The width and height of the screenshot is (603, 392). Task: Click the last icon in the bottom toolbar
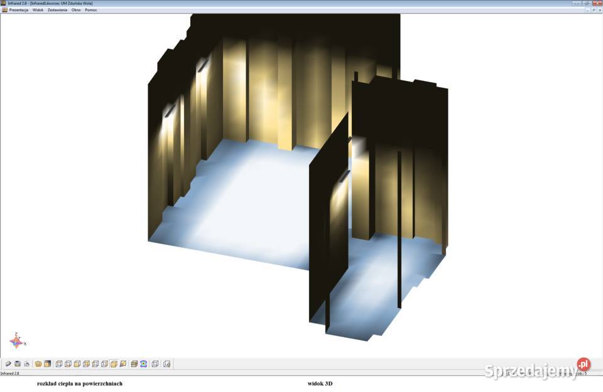tap(166, 364)
